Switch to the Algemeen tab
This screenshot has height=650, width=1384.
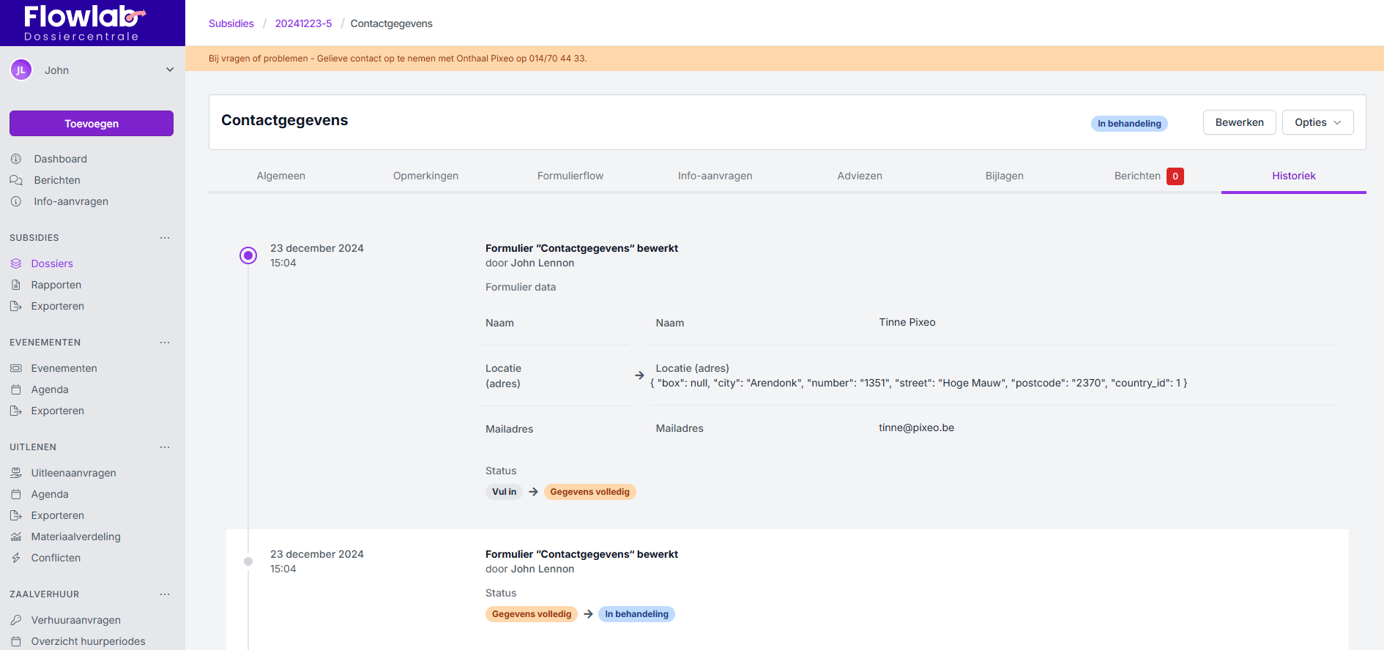(x=280, y=176)
